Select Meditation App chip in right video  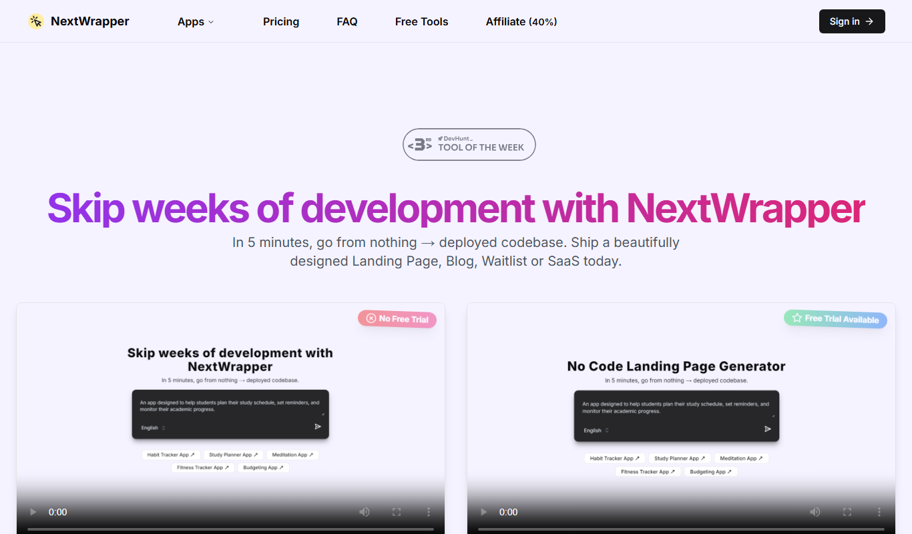(741, 459)
